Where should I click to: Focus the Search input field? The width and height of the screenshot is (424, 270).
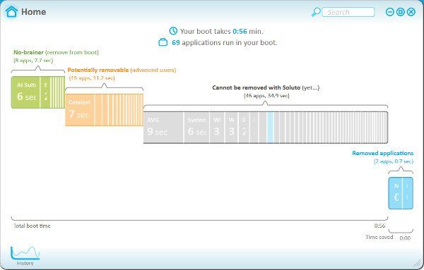pyautogui.click(x=348, y=12)
